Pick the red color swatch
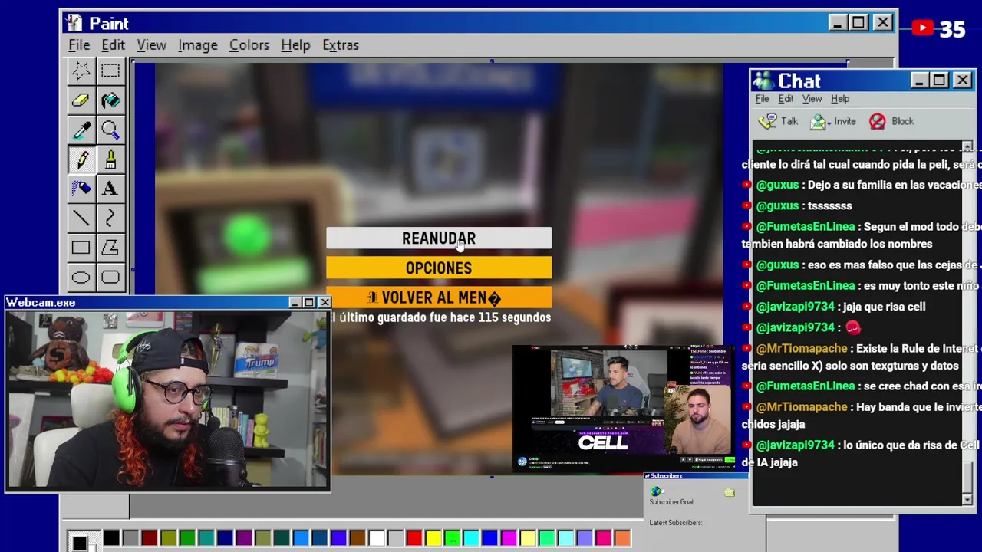 tap(414, 538)
